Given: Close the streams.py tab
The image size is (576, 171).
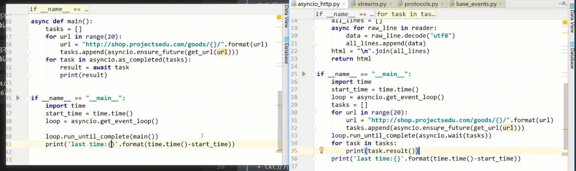Looking at the screenshot, I should 391,4.
